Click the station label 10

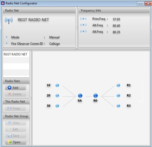[x=49, y=85]
